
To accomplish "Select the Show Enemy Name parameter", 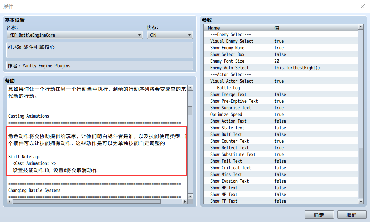I will tap(281, 48).
